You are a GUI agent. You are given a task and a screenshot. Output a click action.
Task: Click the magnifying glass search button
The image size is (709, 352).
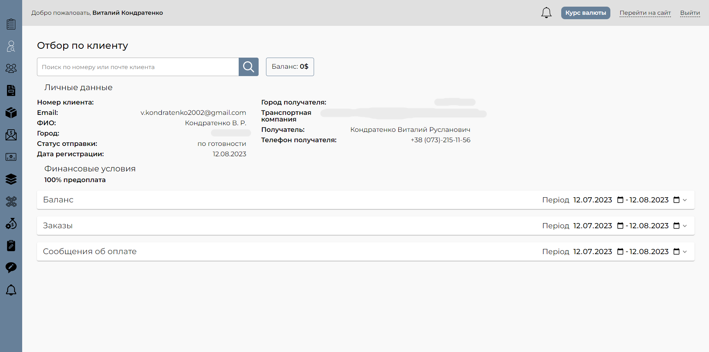pyautogui.click(x=249, y=67)
